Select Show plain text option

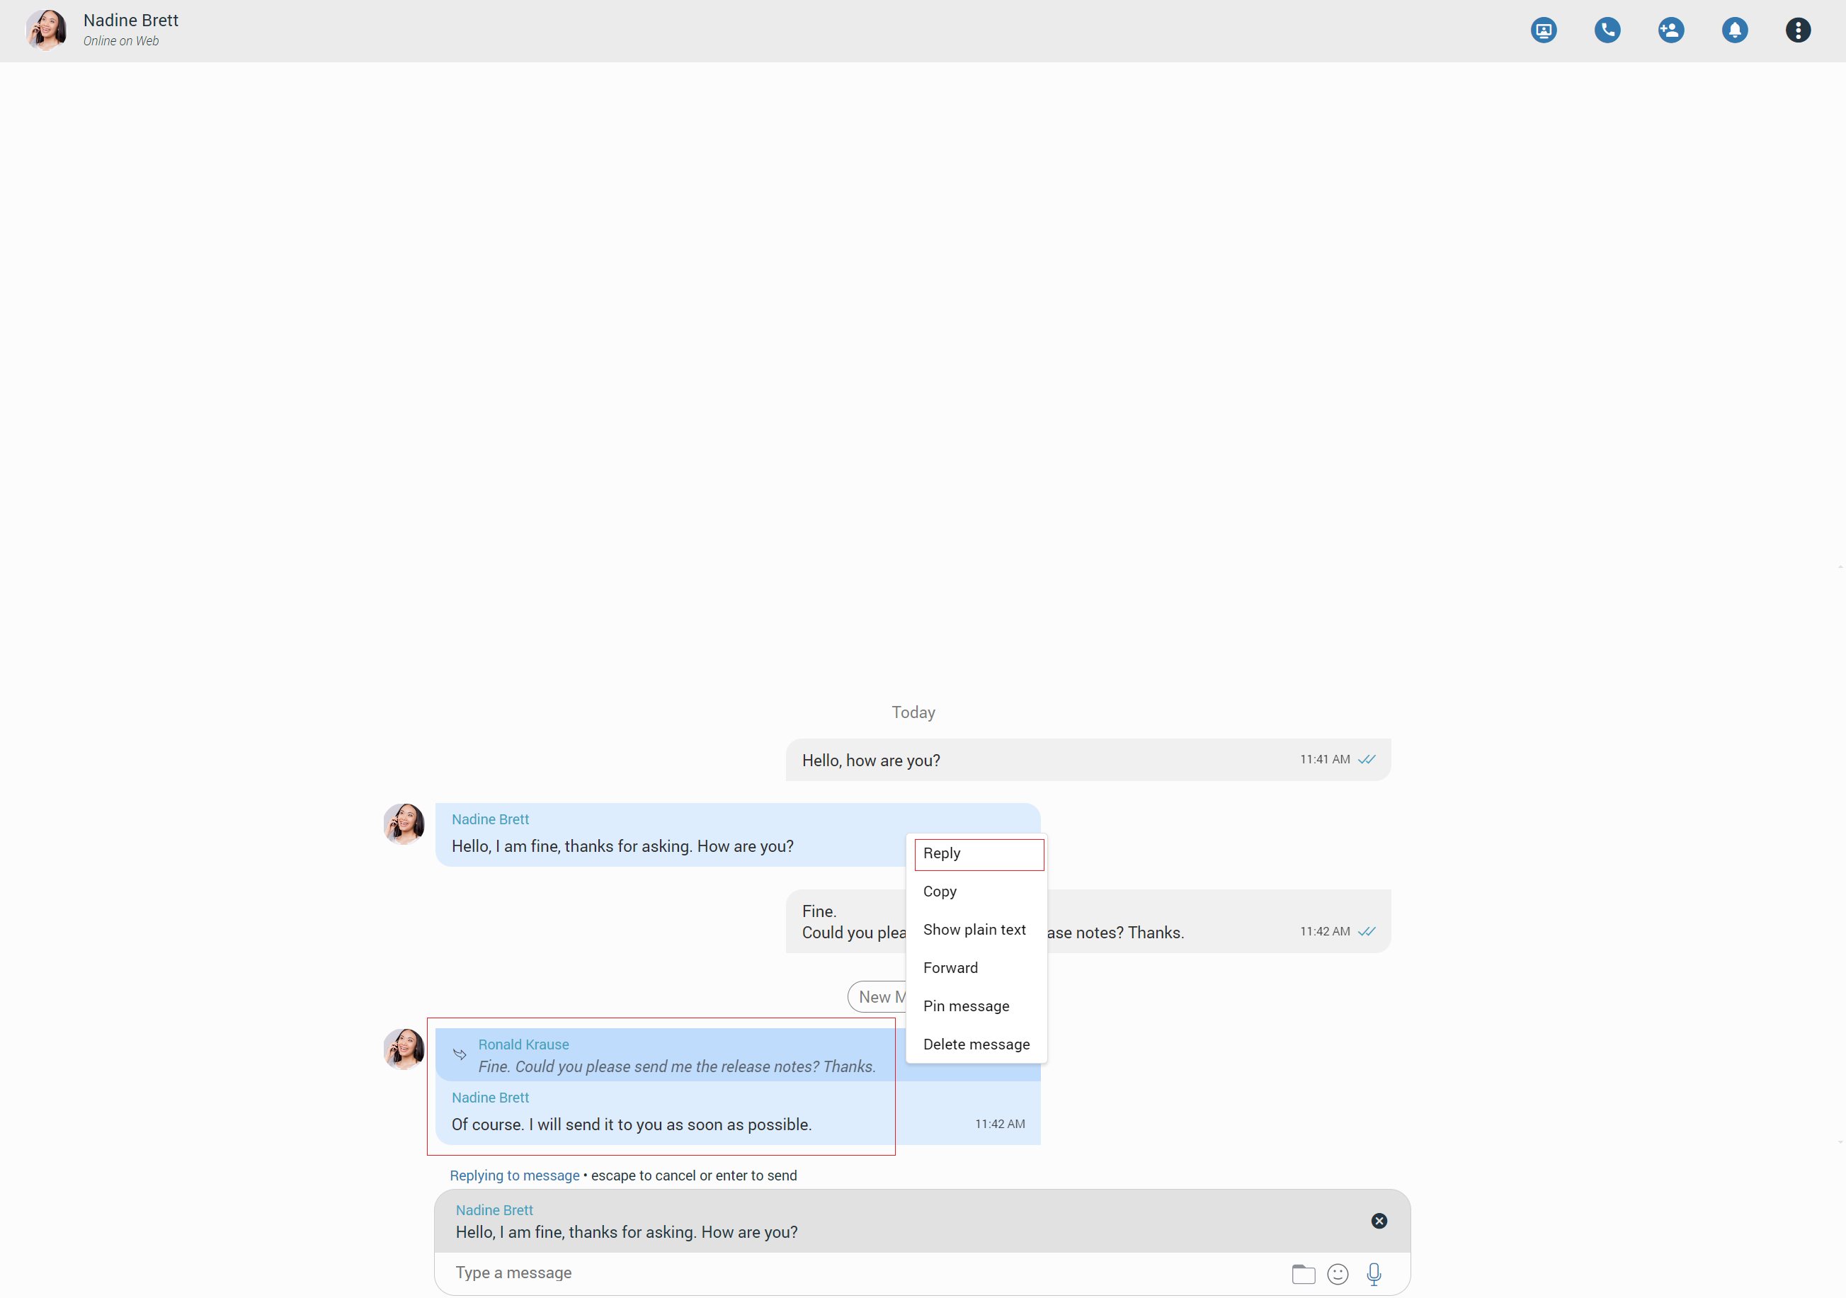tap(974, 928)
